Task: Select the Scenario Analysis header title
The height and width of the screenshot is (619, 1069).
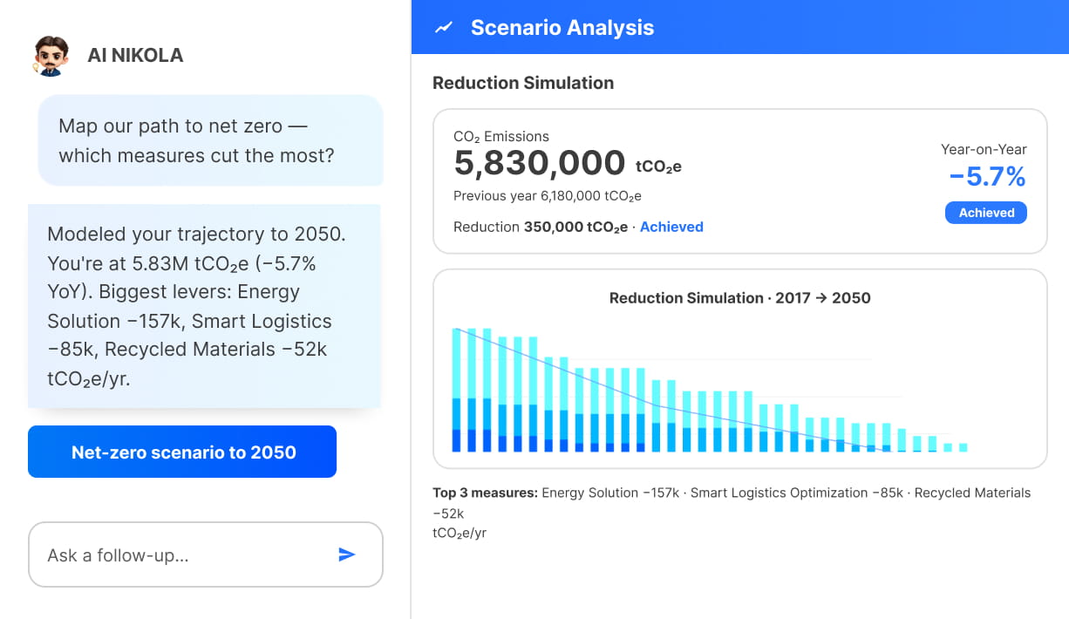Action: pos(562,28)
